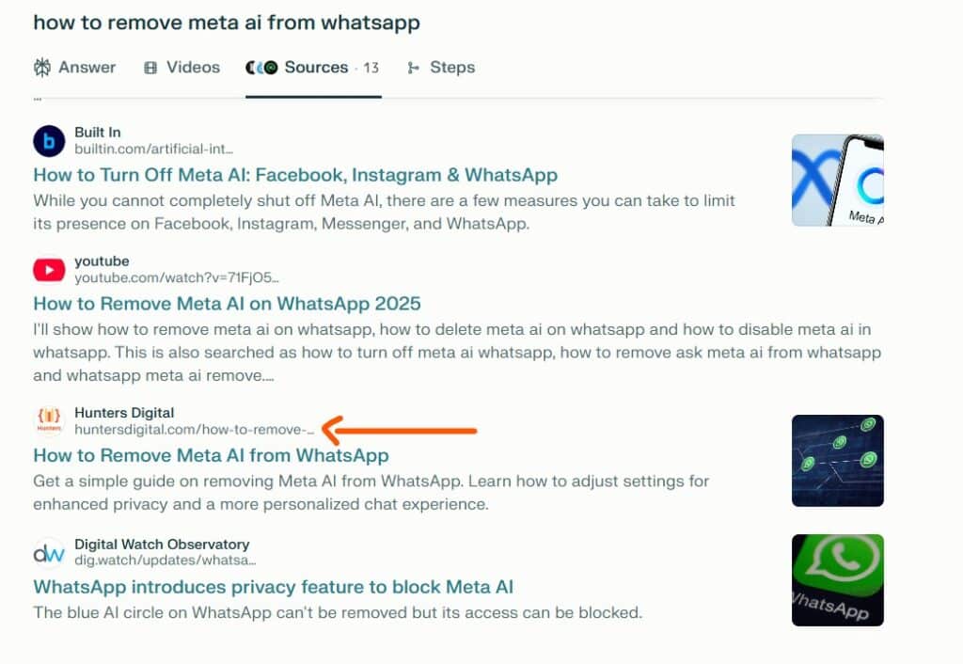Screen dimensions: 963x664
Task: Click the YouTube play logo icon
Action: tap(49, 270)
